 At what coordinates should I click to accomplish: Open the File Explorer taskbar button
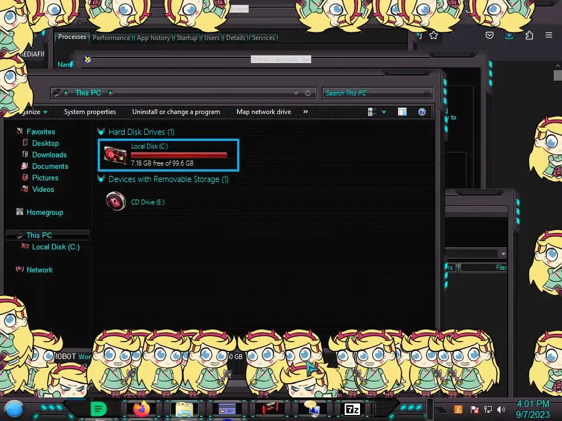[x=184, y=409]
